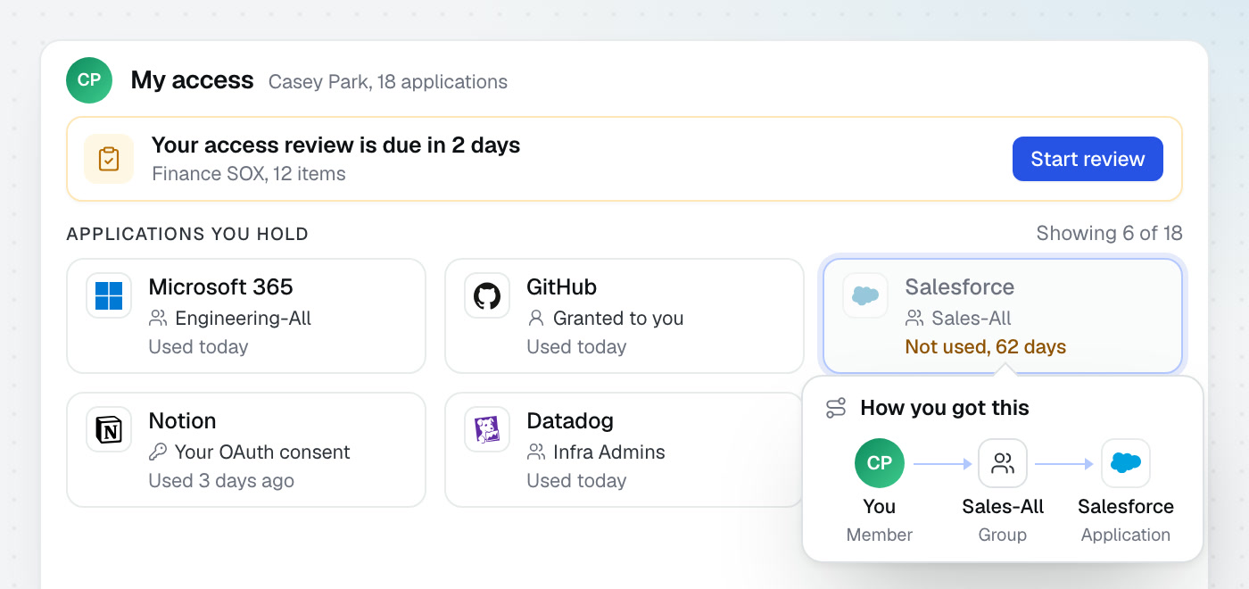This screenshot has height=589, width=1249.
Task: Click the Sales-All group node icon in popover
Action: click(x=1003, y=463)
